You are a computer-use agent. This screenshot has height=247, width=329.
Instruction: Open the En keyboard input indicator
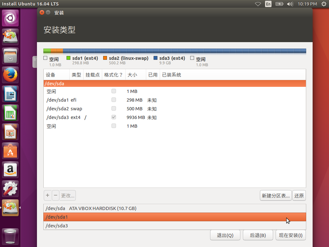coord(268,4)
